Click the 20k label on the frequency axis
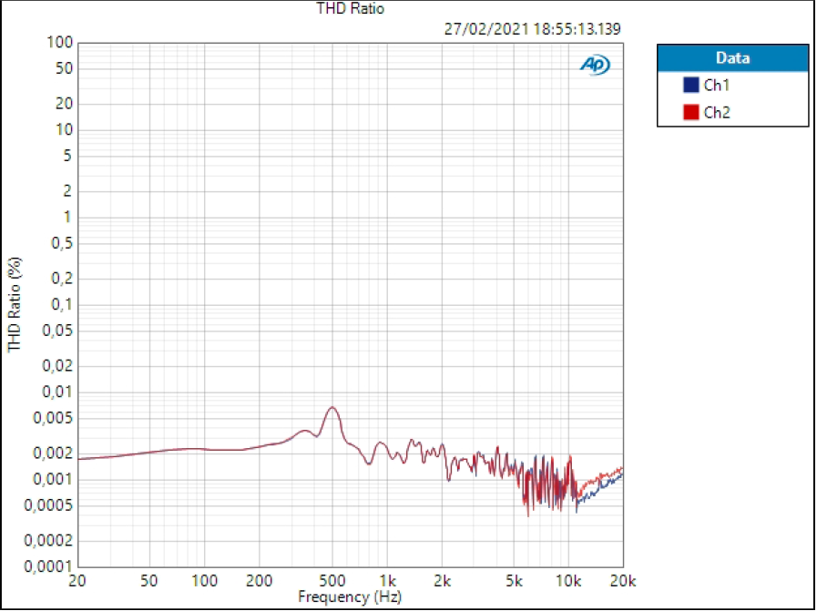This screenshot has width=817, height=611. [x=623, y=580]
